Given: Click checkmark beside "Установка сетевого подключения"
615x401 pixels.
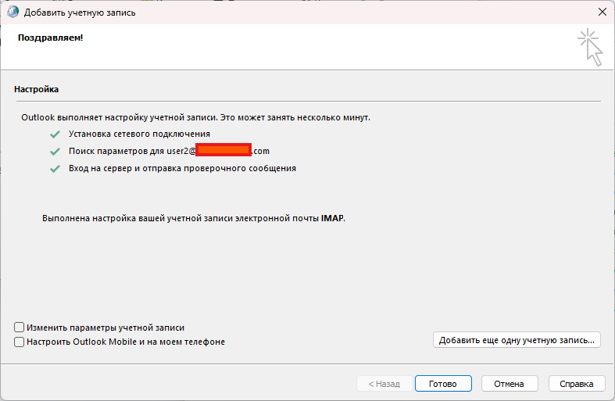Looking at the screenshot, I should (x=55, y=134).
